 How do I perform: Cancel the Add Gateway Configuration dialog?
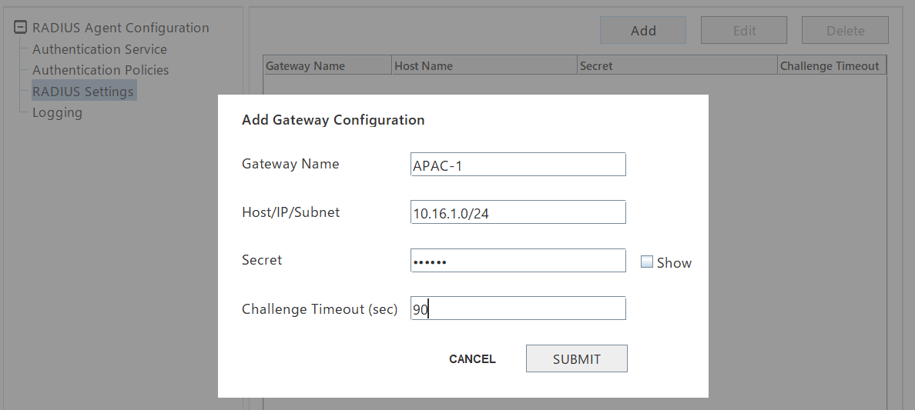click(472, 358)
